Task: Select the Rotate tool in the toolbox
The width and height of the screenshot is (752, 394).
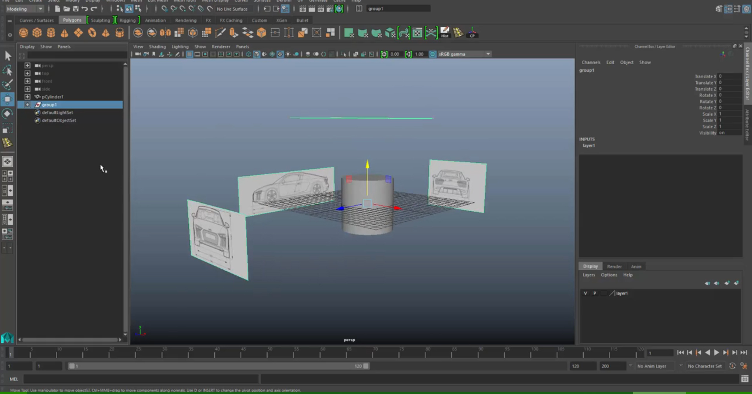Action: pyautogui.click(x=7, y=113)
